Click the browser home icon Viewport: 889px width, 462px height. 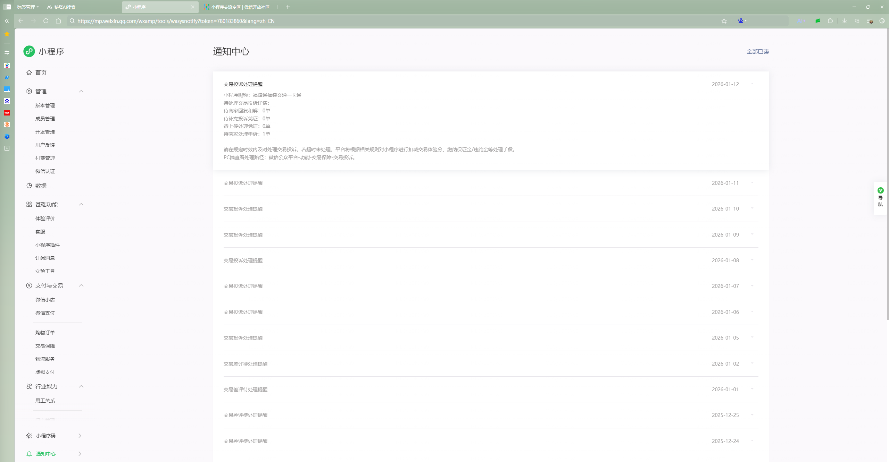coord(58,21)
